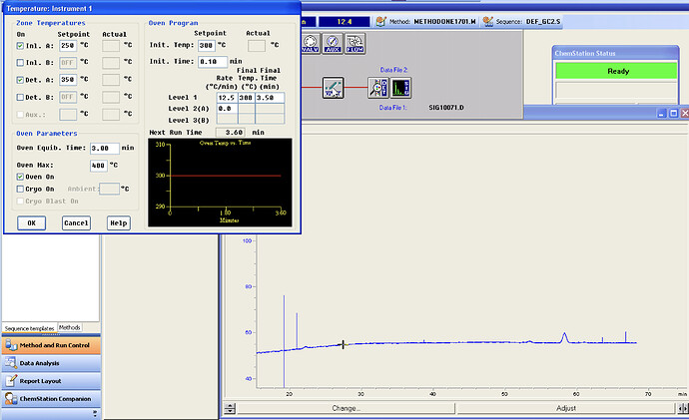
Task: Click the Change... button below the chromatogram
Action: (345, 408)
